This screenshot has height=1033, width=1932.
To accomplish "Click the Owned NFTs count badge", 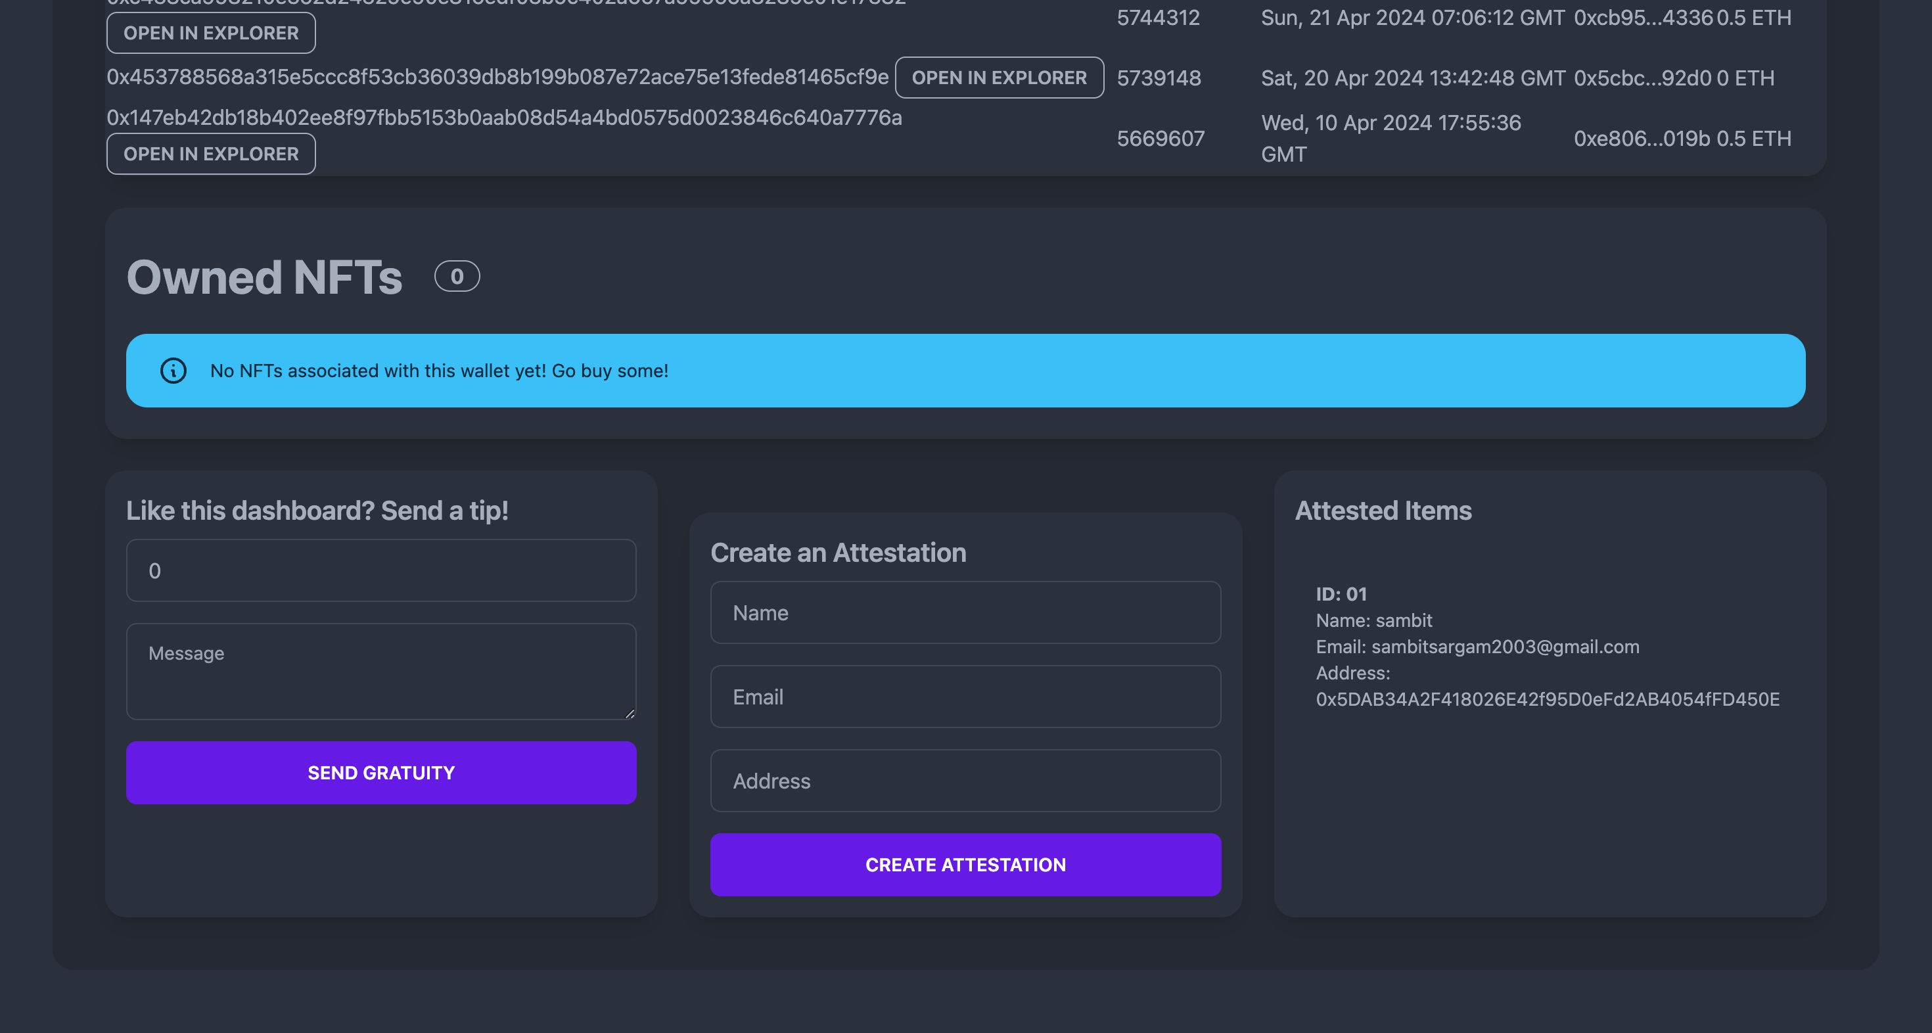I will click(x=457, y=276).
